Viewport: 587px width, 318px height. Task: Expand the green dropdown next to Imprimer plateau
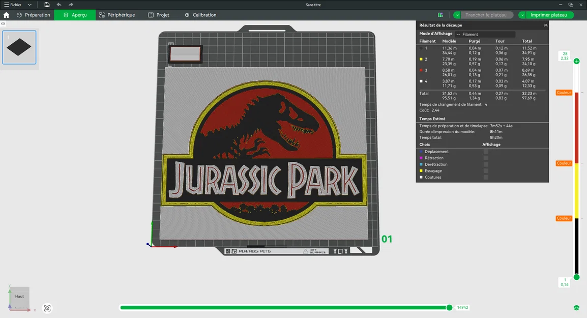click(521, 15)
